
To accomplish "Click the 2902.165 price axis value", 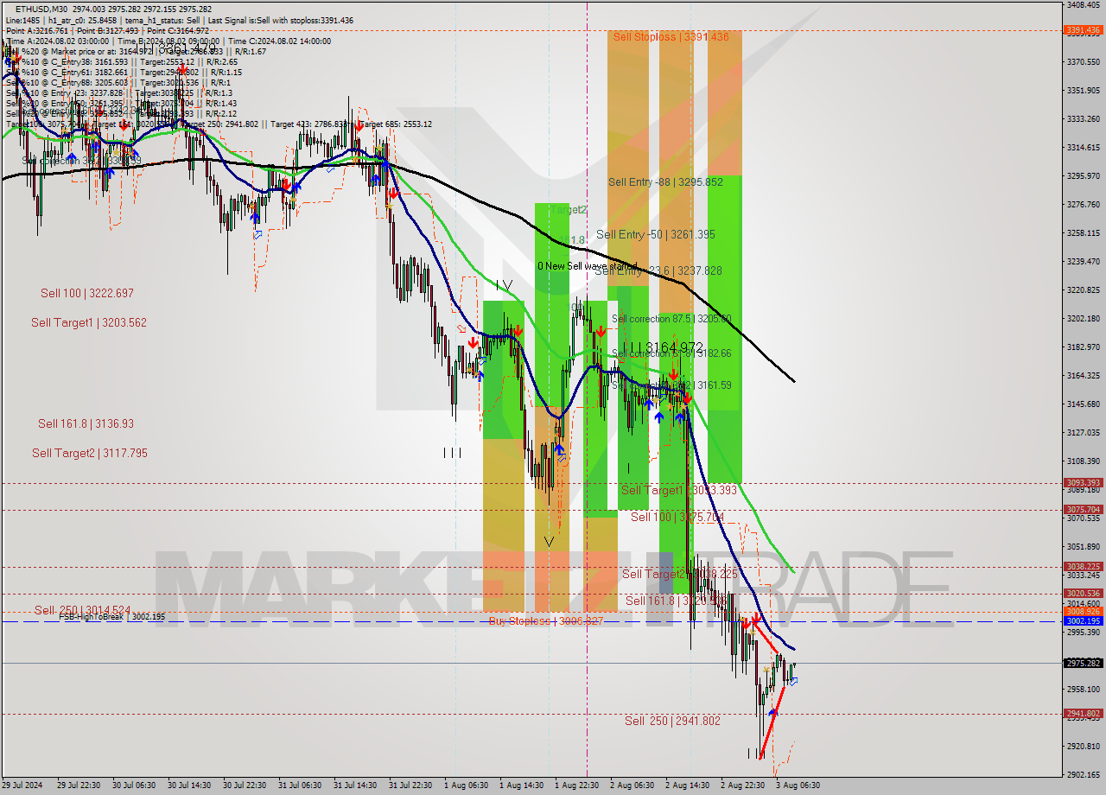I will click(x=1083, y=774).
